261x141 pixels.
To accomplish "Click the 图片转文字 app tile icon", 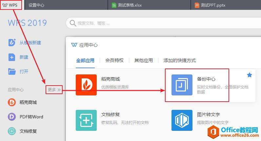I will (x=182, y=120).
